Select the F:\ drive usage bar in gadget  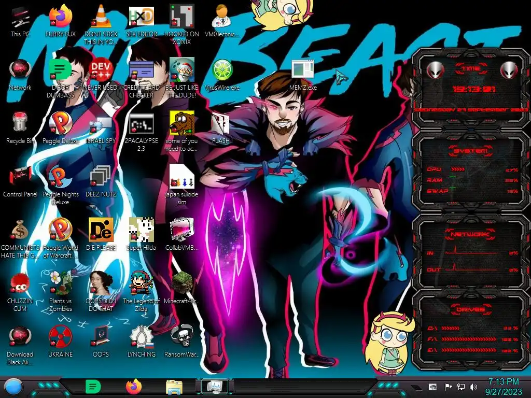[x=473, y=339]
